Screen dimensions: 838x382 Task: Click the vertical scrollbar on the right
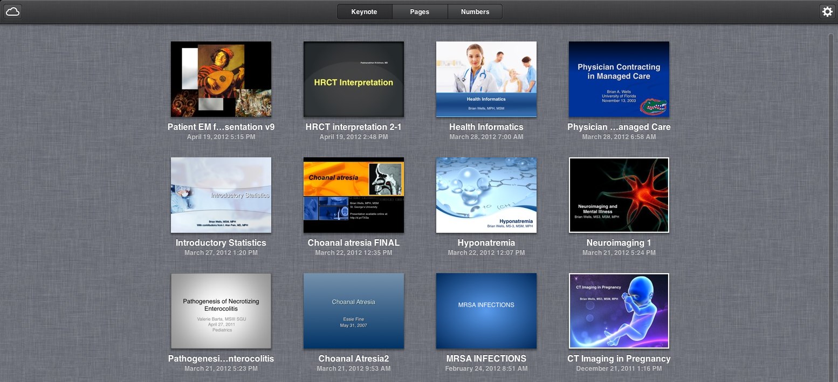tap(831, 205)
